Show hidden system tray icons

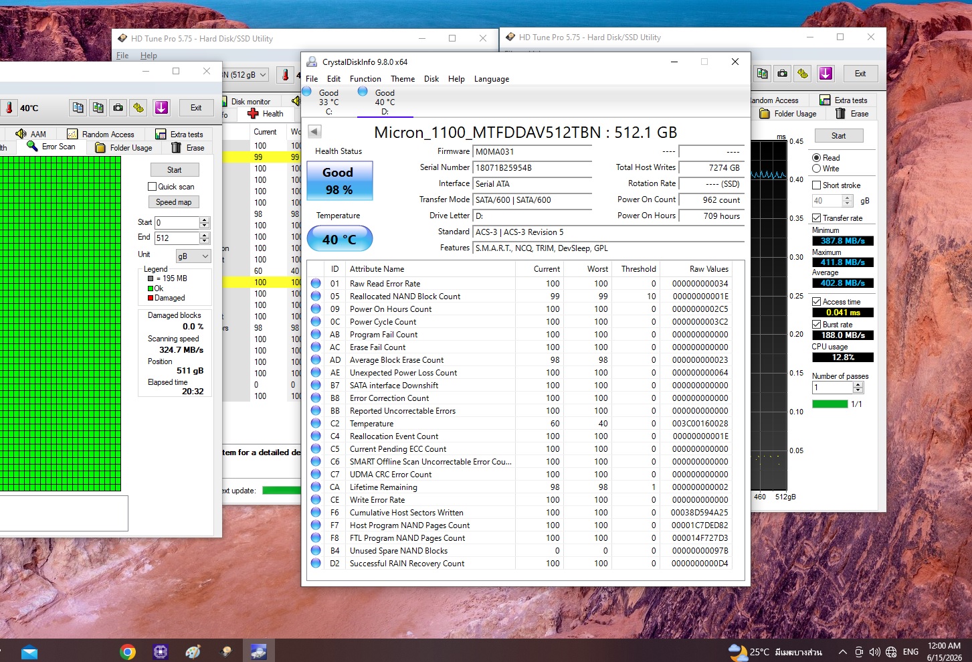click(x=842, y=652)
